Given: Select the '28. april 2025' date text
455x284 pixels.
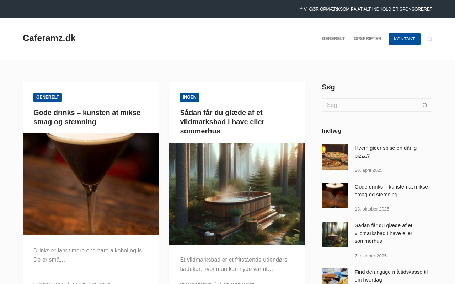Looking at the screenshot, I should pyautogui.click(x=369, y=170).
